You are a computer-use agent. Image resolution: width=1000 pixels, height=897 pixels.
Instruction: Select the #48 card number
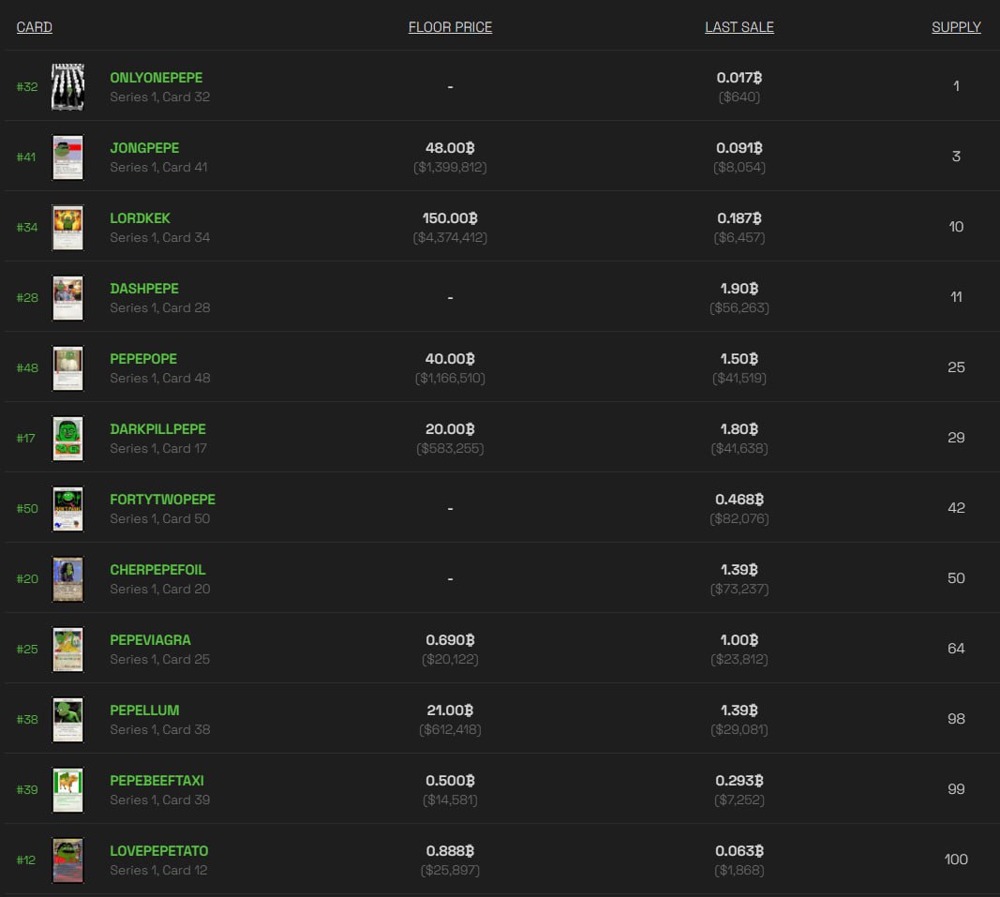pos(27,368)
